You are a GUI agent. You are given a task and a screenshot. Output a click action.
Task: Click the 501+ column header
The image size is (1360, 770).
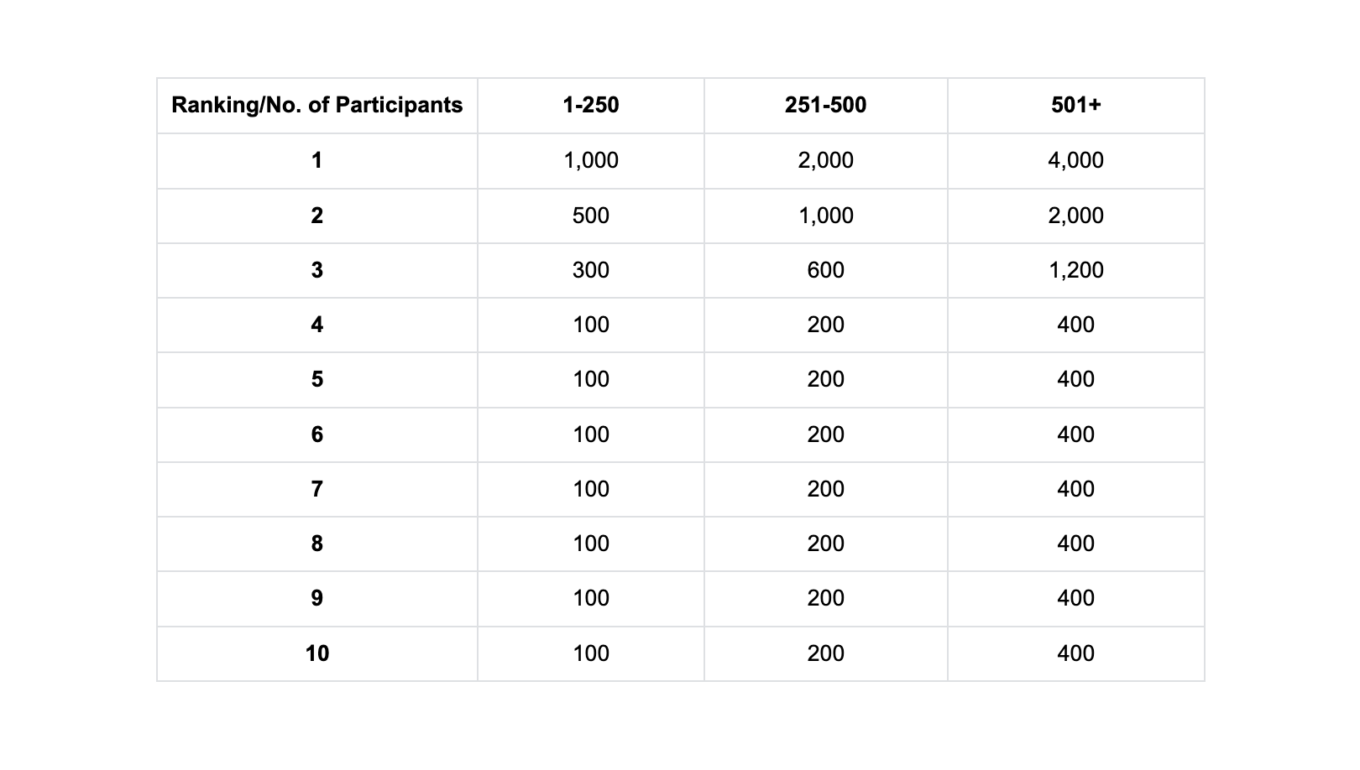pos(1076,106)
